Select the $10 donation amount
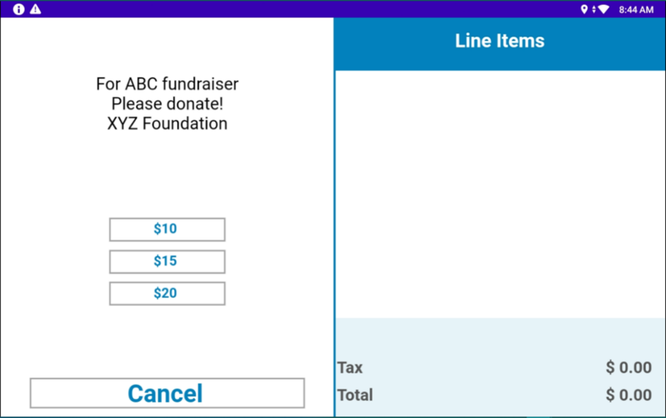This screenshot has height=418, width=666. 167,229
